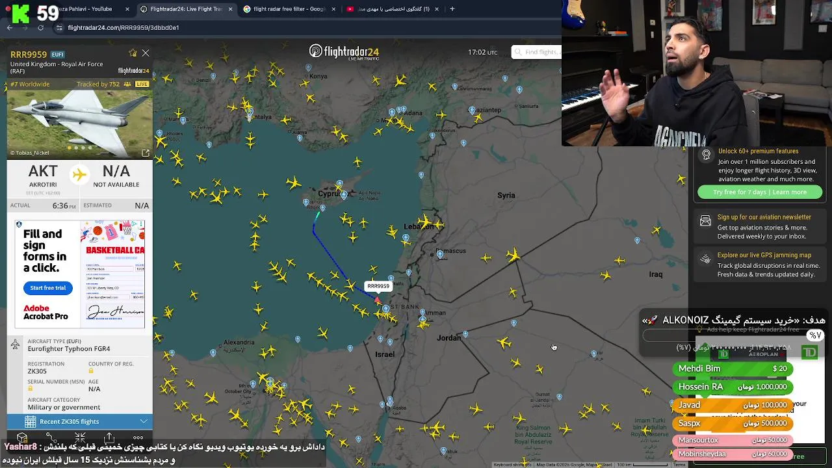Viewport: 832px width, 468px height.
Task: Click the selected RRR9959 aircraft label on map
Action: coord(378,286)
